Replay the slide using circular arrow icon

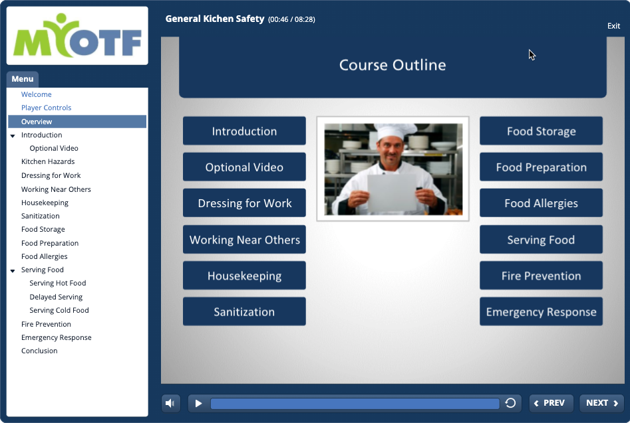coord(510,403)
